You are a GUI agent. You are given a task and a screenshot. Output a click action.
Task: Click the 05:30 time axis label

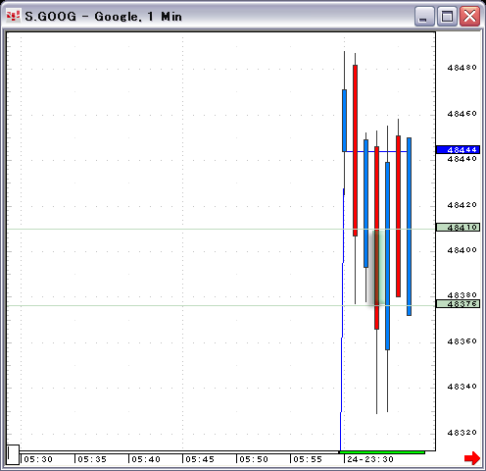pyautogui.click(x=38, y=459)
